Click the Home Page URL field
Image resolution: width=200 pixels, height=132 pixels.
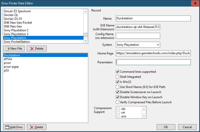[153, 53]
